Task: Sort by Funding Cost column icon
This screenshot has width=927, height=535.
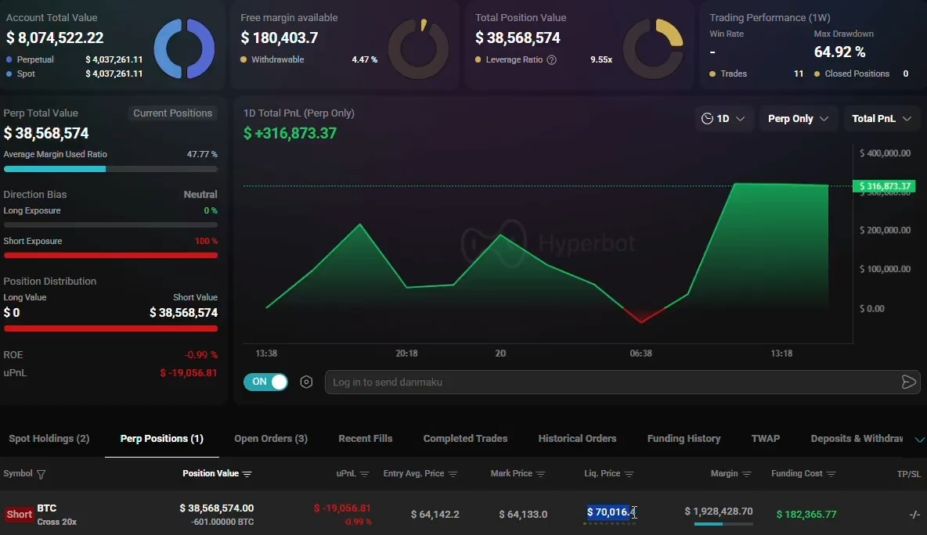Action: coord(831,474)
